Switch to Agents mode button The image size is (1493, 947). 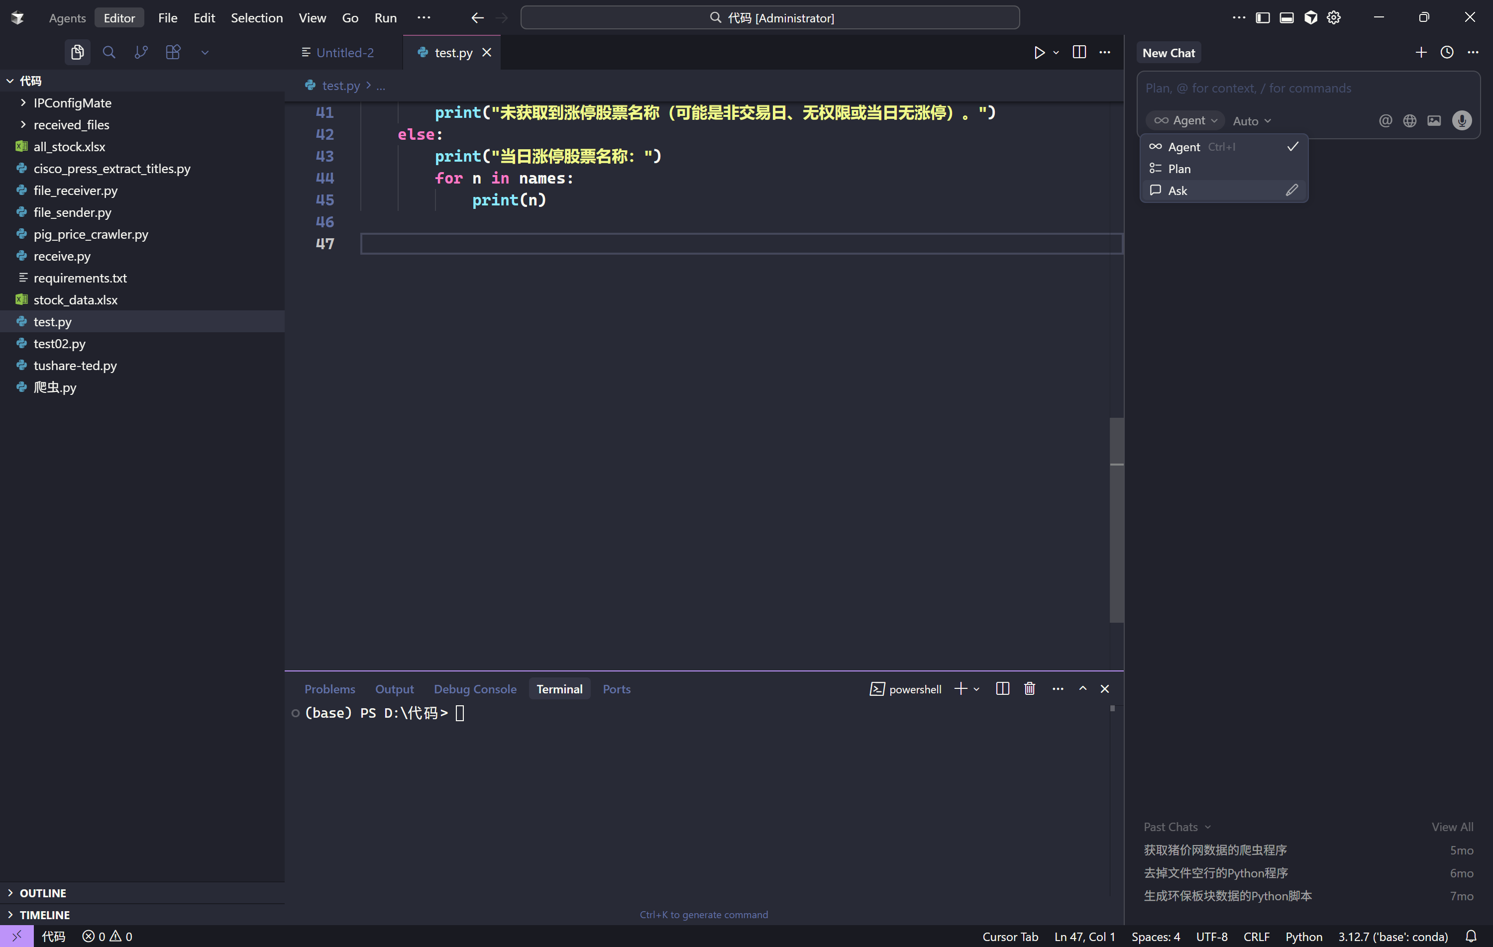67,17
